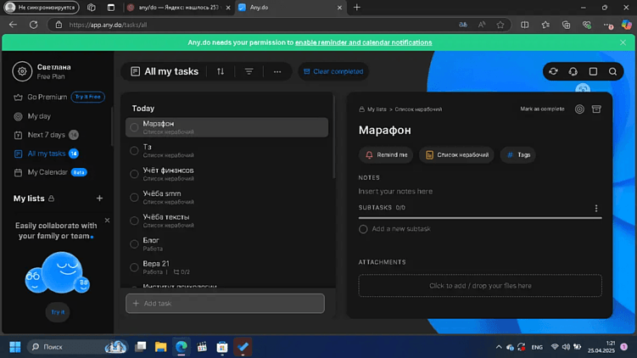Screen dimensions: 637x358
Task: Select All my tasks in the sidebar
Action: 47,154
